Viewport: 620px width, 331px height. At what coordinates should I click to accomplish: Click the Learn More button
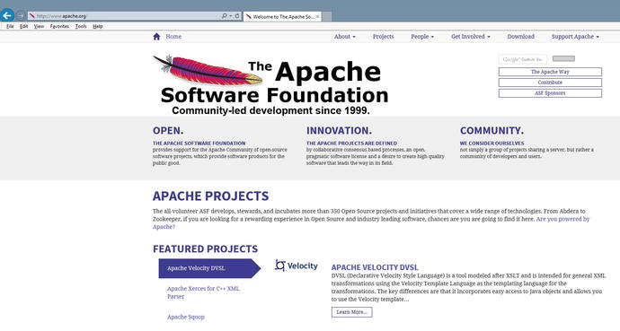coord(352,312)
